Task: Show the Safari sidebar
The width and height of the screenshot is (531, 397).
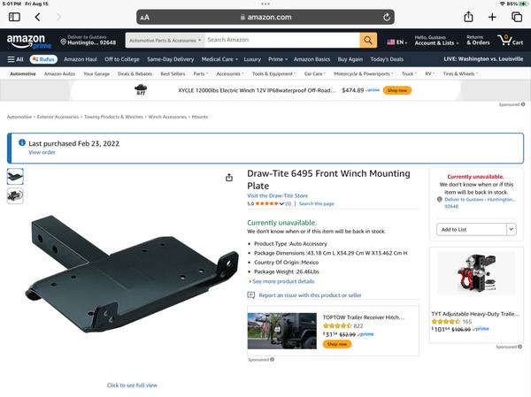Action: tap(14, 17)
